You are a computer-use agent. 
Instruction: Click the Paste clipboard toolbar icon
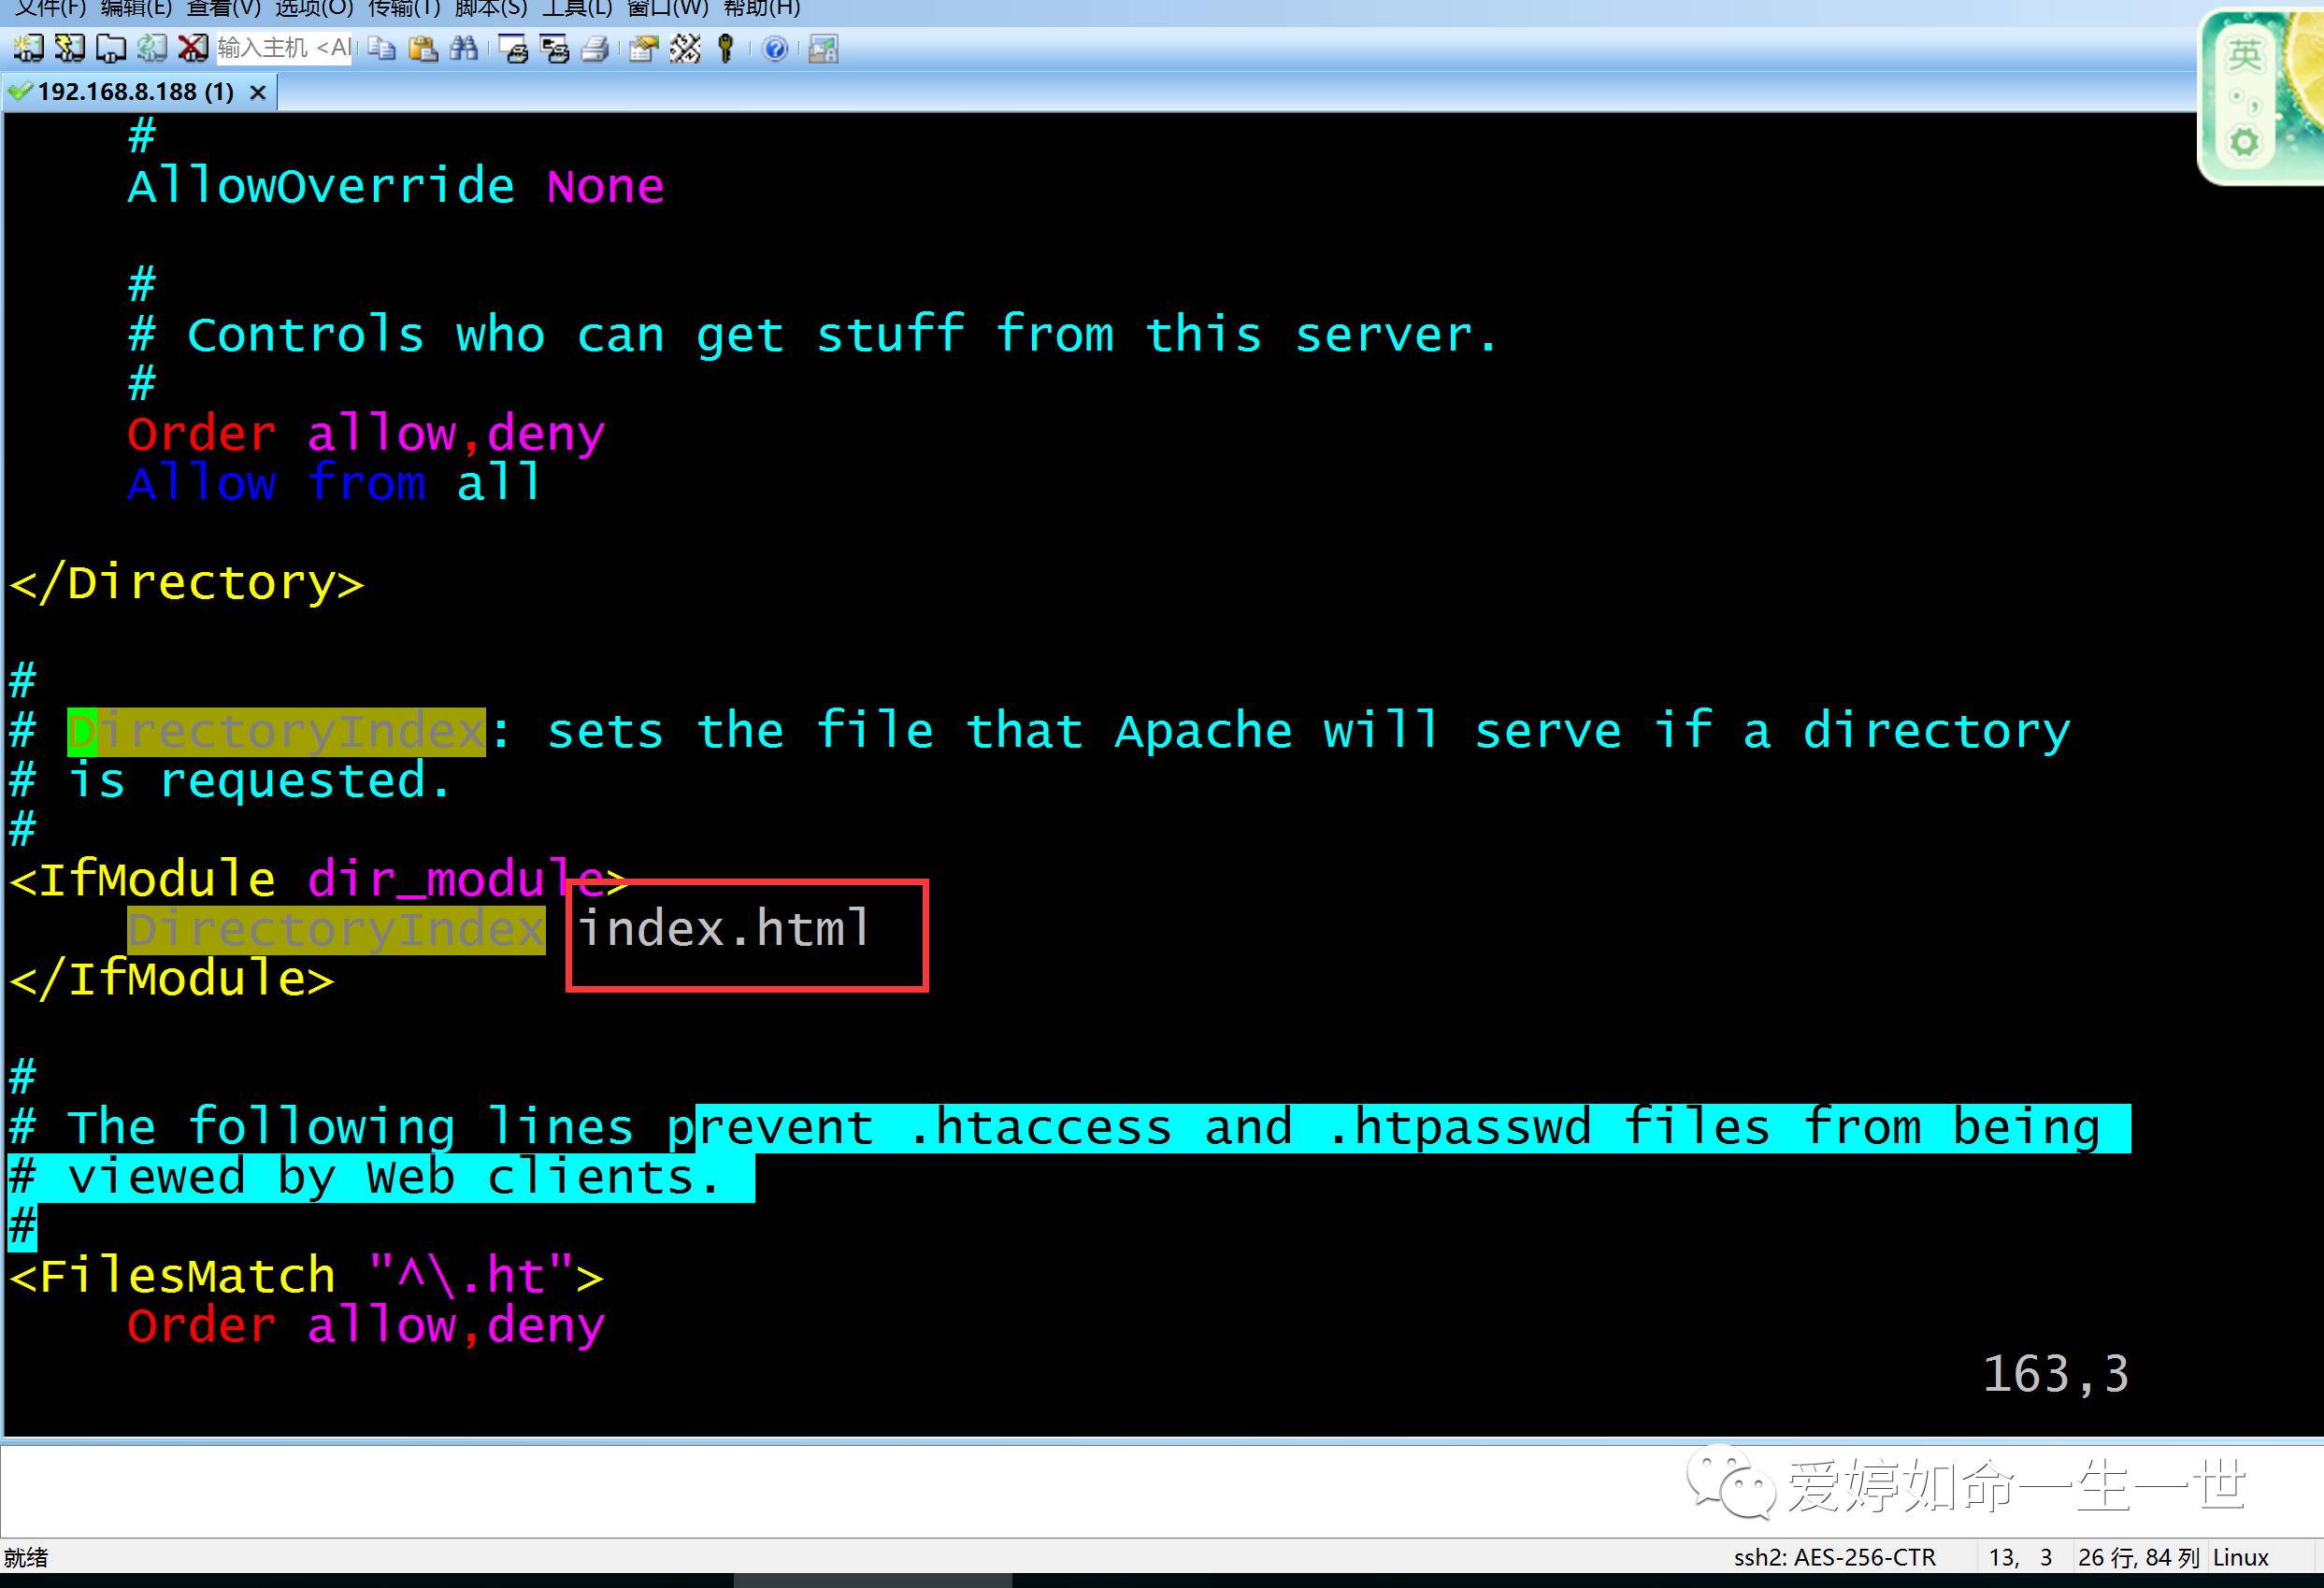click(423, 48)
